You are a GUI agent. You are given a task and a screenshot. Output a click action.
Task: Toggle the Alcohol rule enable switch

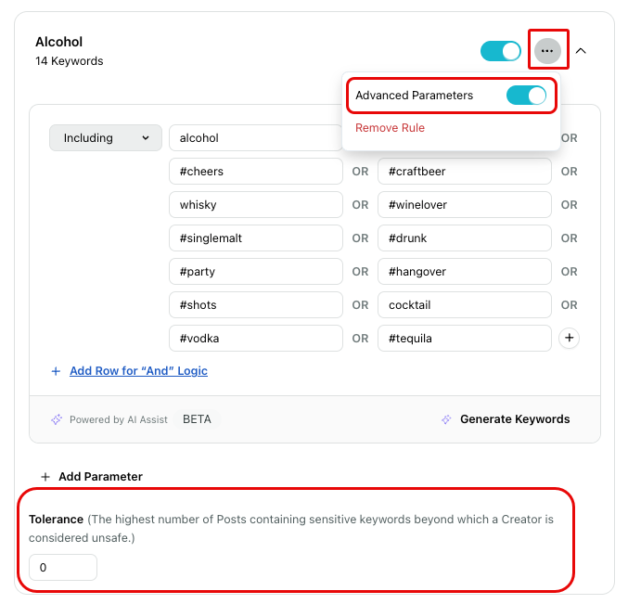(x=501, y=51)
